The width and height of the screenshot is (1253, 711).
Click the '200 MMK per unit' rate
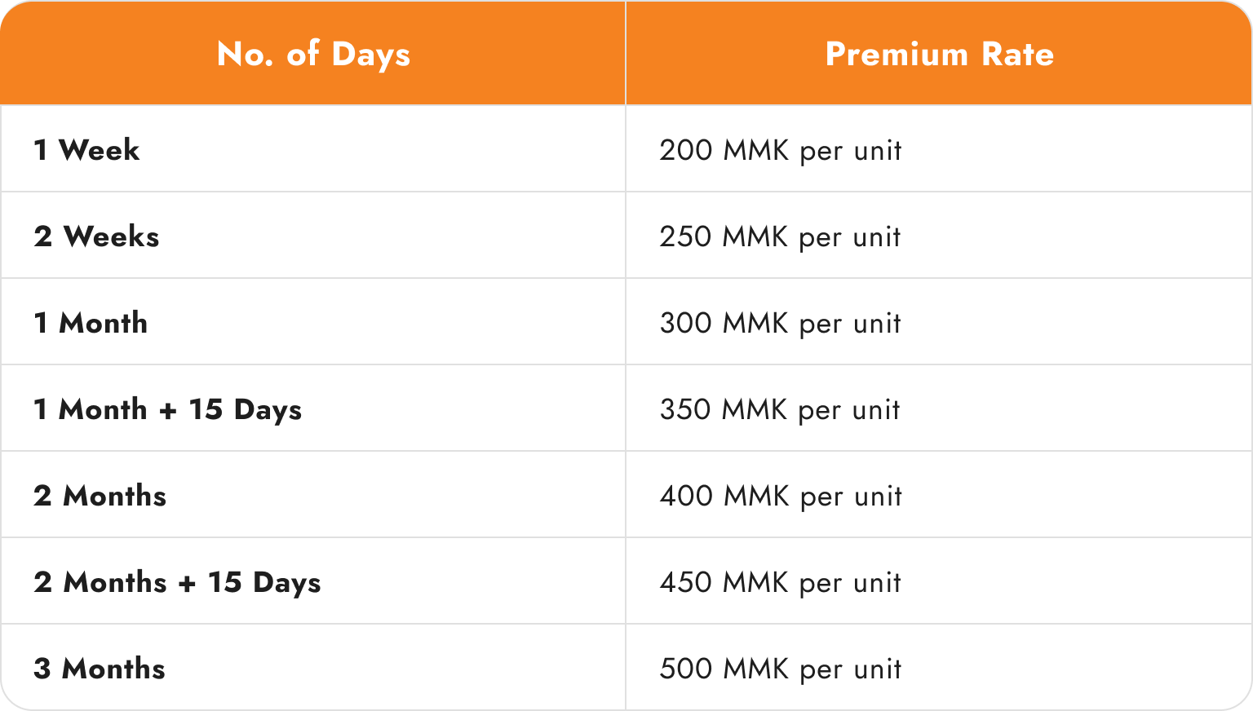pos(781,151)
